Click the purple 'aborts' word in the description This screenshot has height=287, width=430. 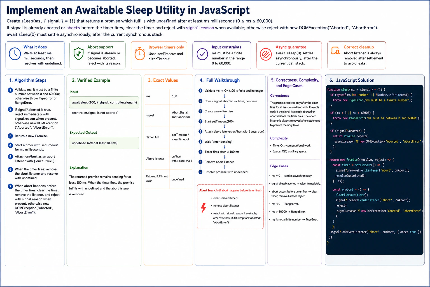pyautogui.click(x=73, y=28)
